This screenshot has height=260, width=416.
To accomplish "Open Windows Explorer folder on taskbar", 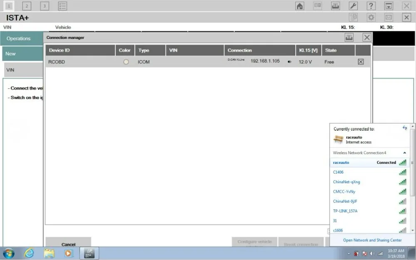I will (x=49, y=253).
